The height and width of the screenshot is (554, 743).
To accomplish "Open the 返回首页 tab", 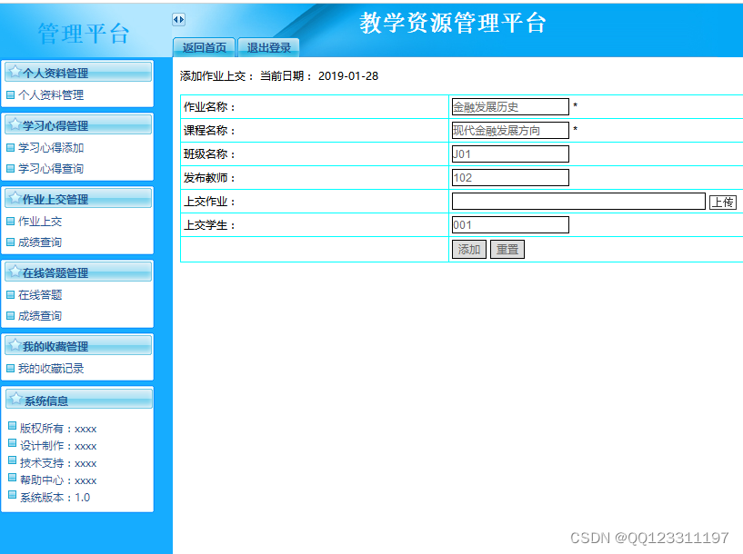I will pyautogui.click(x=205, y=47).
